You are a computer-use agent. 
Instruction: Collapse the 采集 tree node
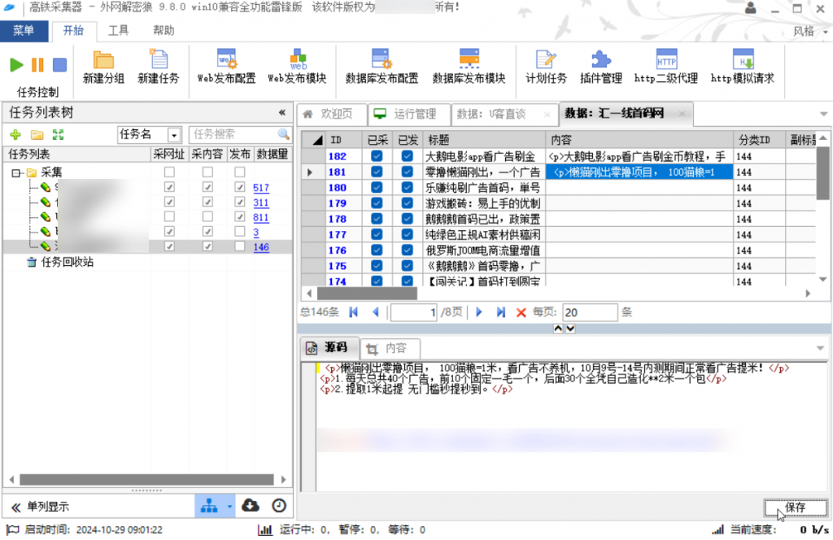[x=15, y=172]
